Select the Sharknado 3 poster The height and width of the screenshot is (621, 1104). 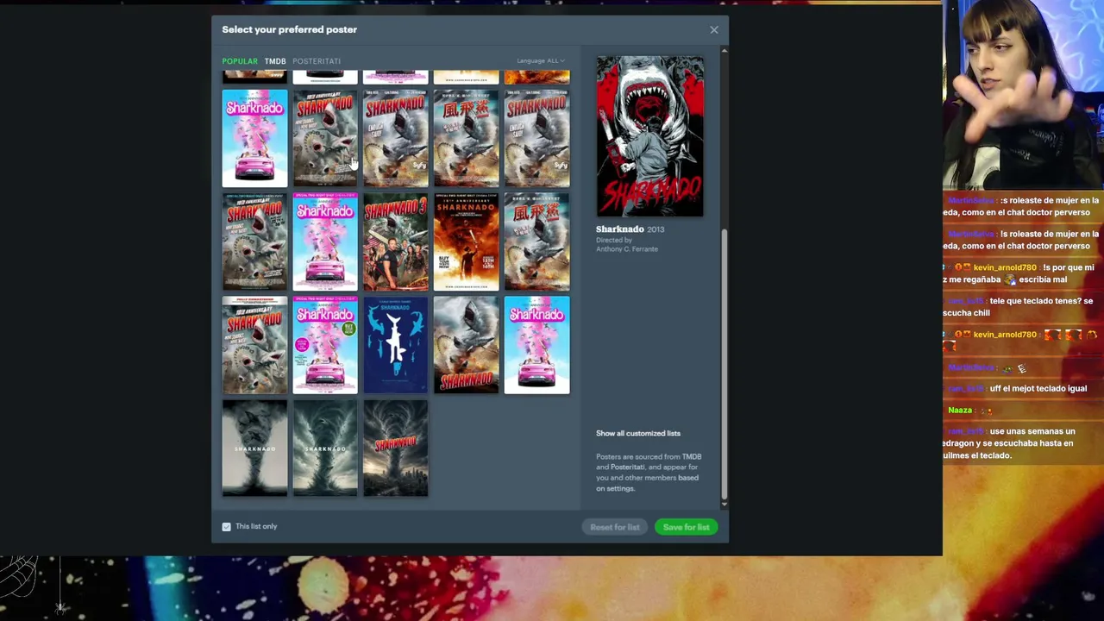click(x=396, y=241)
